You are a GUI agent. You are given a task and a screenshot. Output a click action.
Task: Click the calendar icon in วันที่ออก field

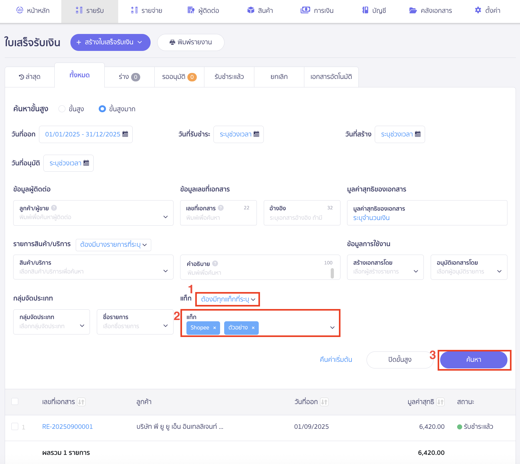tap(125, 134)
